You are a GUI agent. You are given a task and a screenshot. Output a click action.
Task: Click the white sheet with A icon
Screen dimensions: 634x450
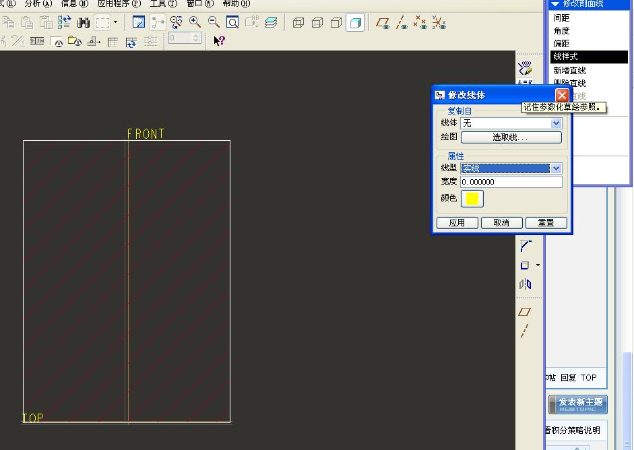click(x=57, y=42)
